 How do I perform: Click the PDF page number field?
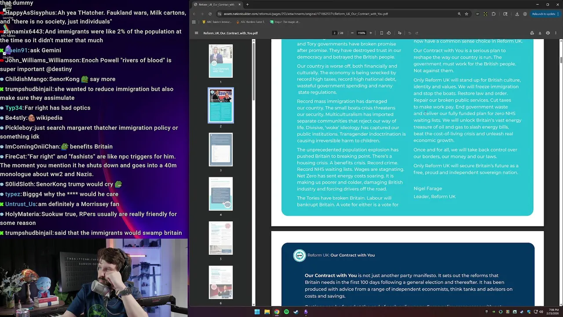334,33
